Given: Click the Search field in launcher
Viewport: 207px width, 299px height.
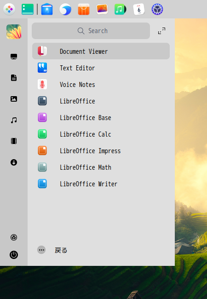Looking at the screenshot, I should [91, 31].
